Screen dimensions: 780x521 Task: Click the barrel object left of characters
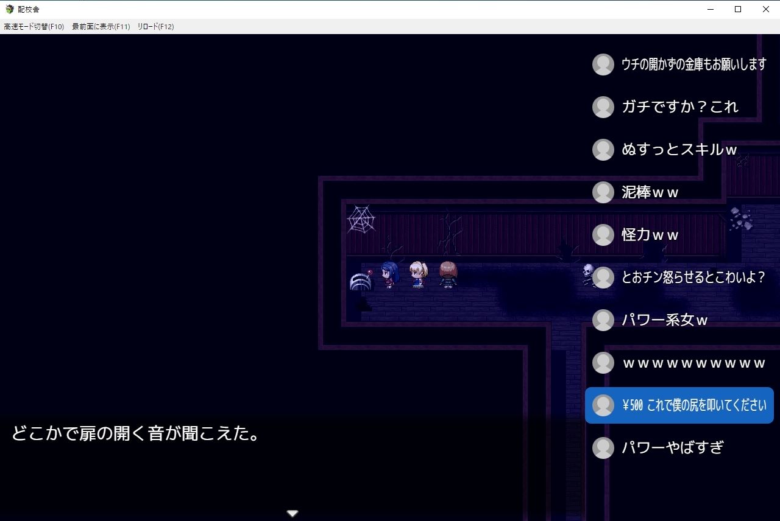coord(360,282)
